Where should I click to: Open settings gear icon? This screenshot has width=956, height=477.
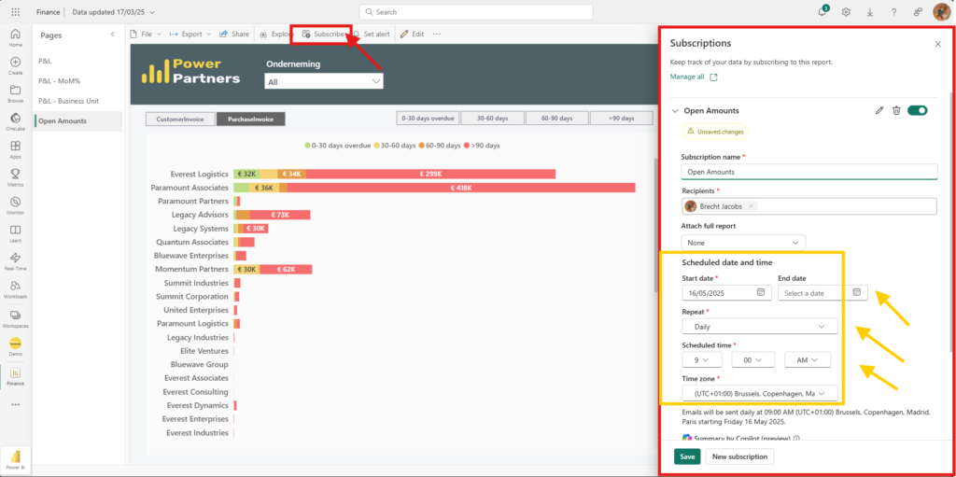point(846,11)
